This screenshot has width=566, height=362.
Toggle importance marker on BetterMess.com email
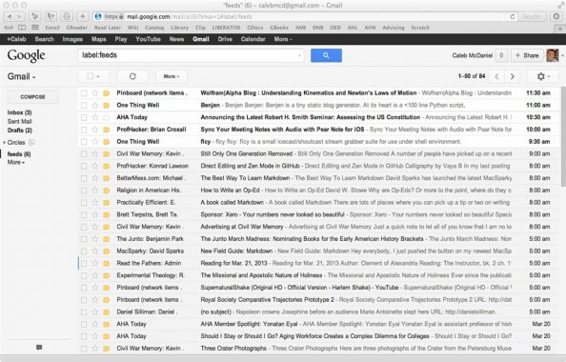[x=107, y=178]
